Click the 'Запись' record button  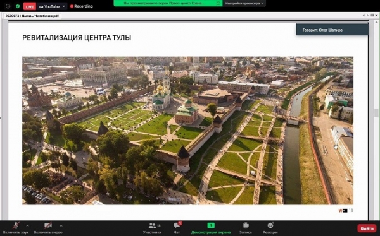pos(246,228)
